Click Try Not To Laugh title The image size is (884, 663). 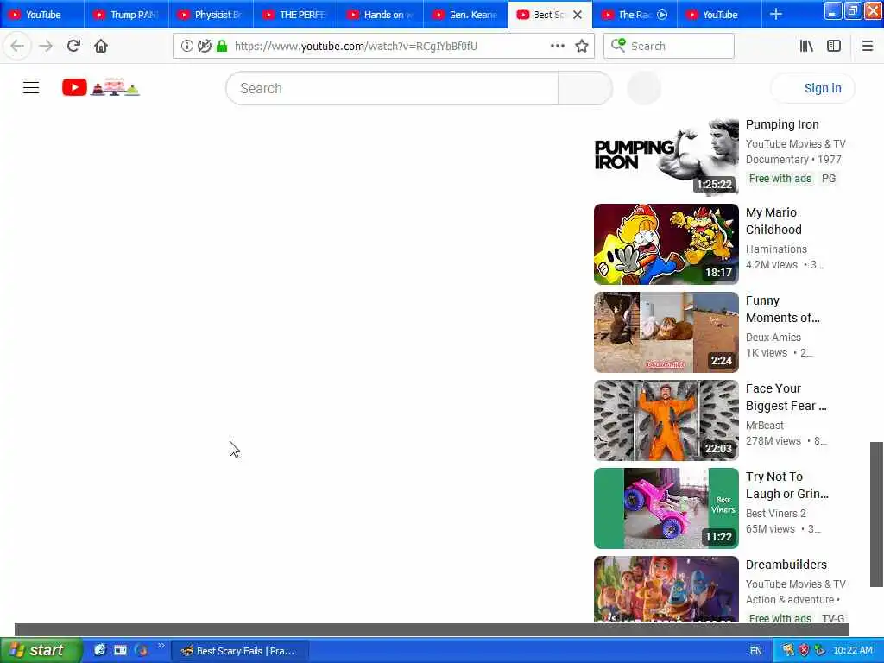pyautogui.click(x=787, y=485)
